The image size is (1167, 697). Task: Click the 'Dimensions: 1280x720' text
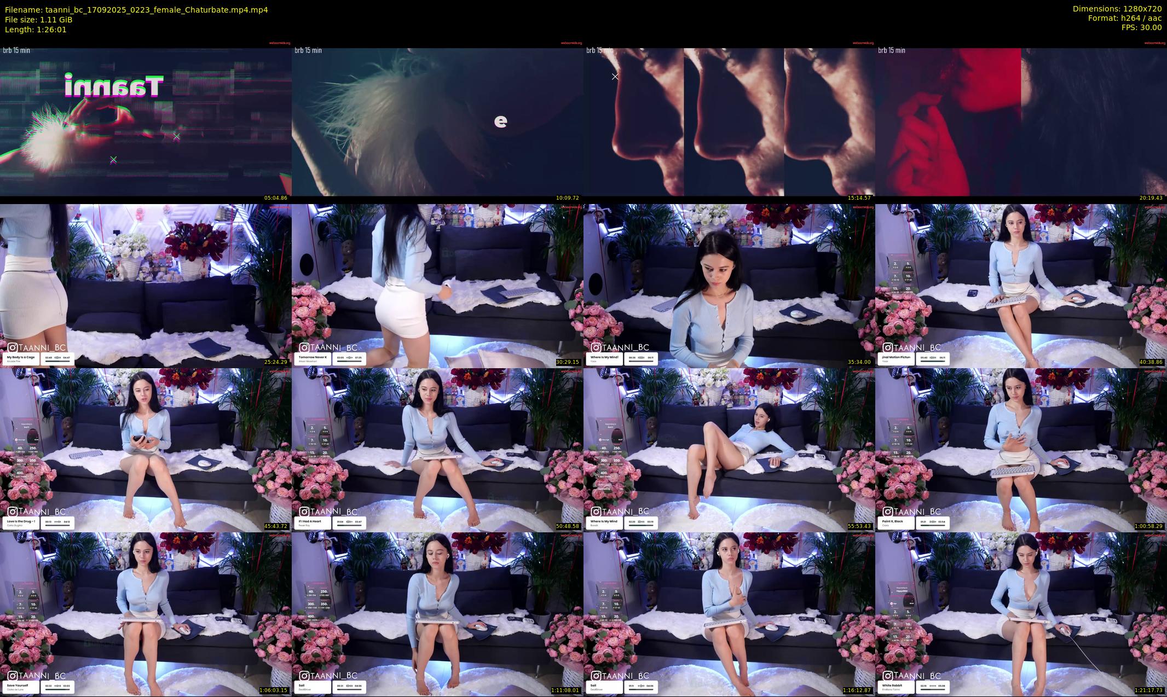coord(1117,9)
